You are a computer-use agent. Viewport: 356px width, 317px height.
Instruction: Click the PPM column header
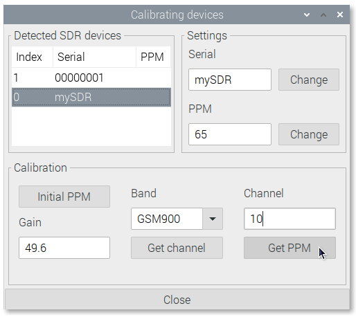coord(154,57)
